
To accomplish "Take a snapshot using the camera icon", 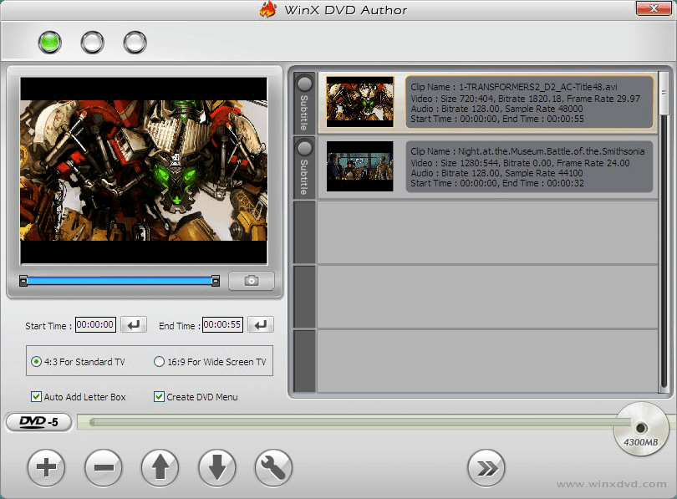I will (251, 280).
